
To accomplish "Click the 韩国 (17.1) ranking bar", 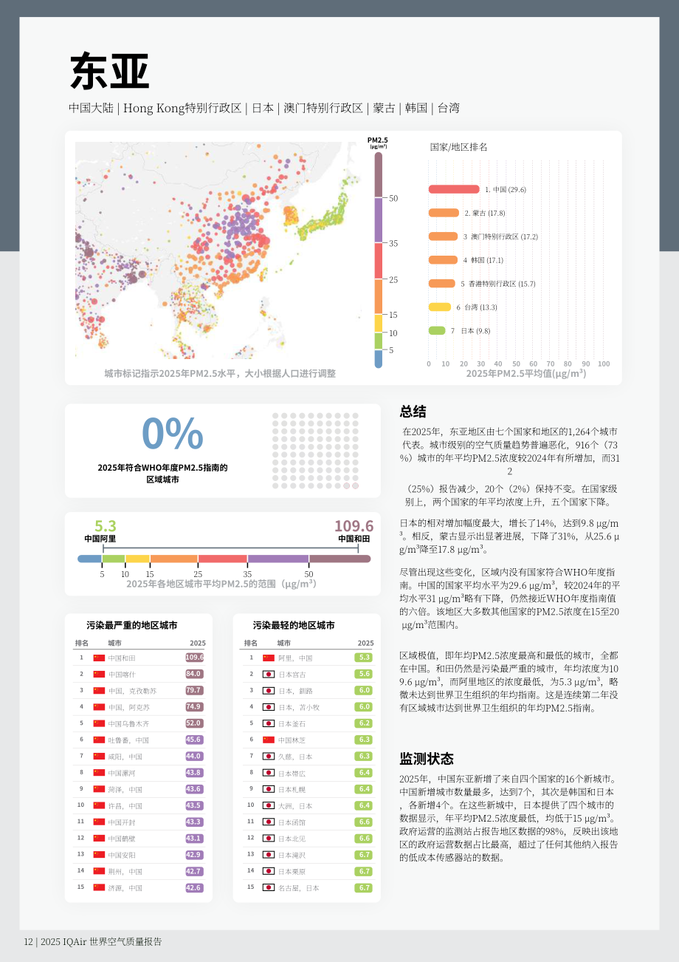I will pyautogui.click(x=444, y=259).
